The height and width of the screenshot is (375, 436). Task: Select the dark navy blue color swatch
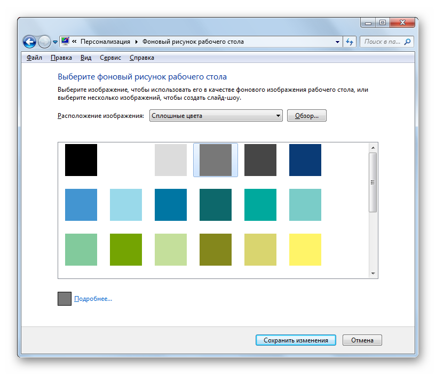click(x=305, y=160)
